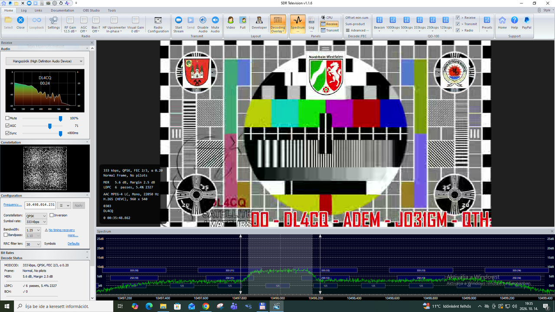Select the Developer layout
Viewport: 555px width, 312px height.
pyautogui.click(x=259, y=23)
